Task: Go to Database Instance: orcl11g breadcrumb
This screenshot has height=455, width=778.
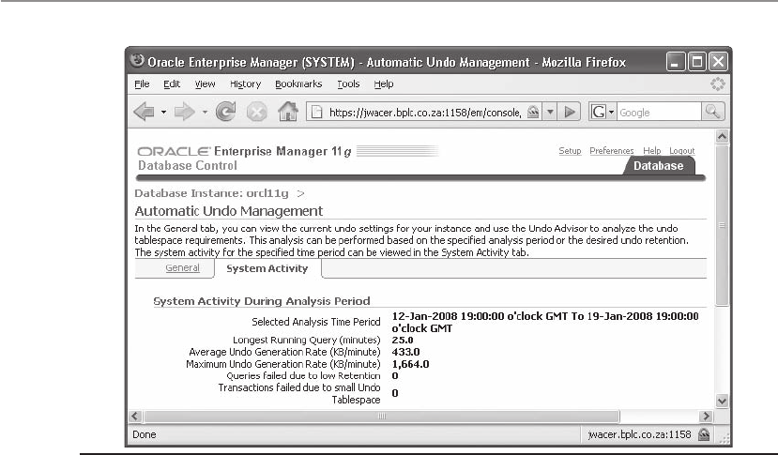Action: point(211,193)
